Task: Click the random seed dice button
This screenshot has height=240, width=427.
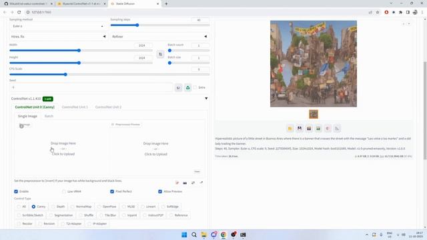Action: (x=178, y=87)
